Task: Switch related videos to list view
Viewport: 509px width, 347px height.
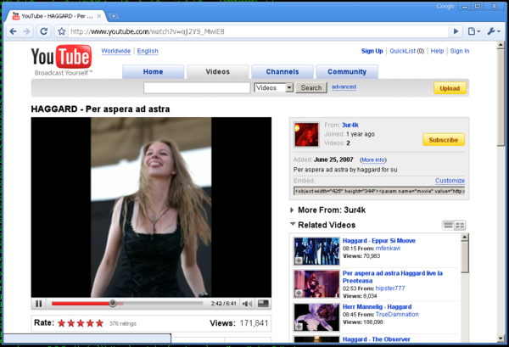Action: pos(448,226)
